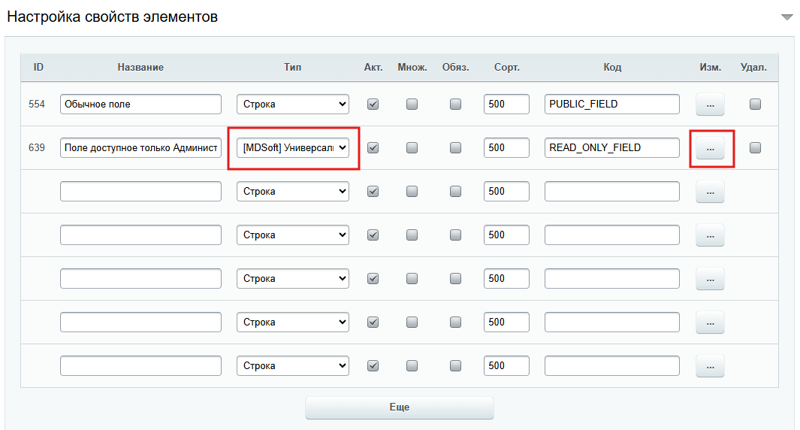Open type dropdown for Обычное поле
Screen dimensions: 800x430
pyautogui.click(x=293, y=104)
